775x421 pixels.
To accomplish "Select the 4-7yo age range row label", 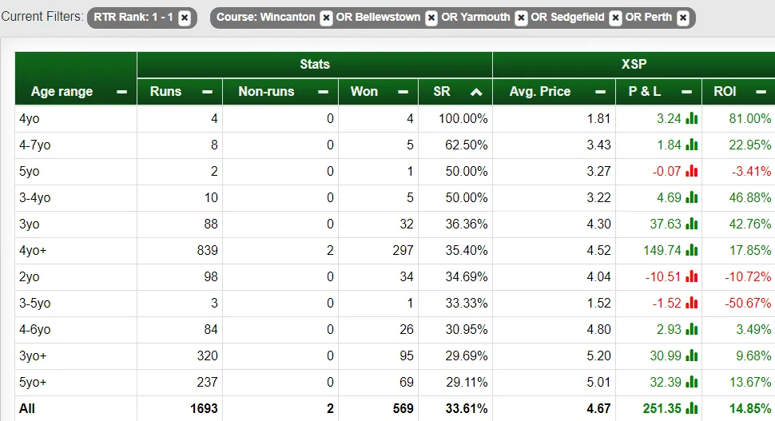I will 35,145.
